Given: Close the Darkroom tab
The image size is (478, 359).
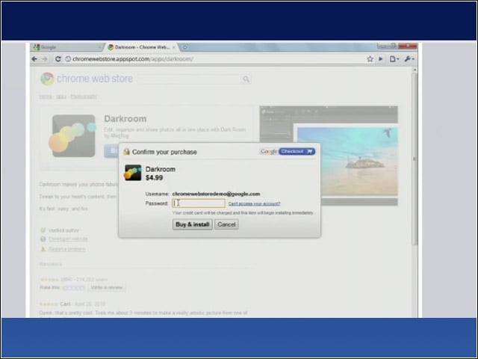Looking at the screenshot, I should pyautogui.click(x=174, y=47).
